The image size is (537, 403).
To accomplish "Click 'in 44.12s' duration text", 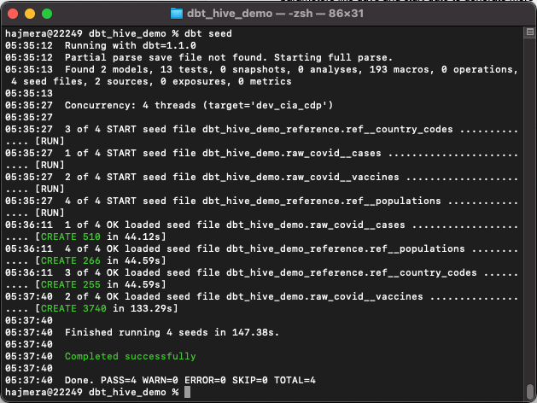I will pyautogui.click(x=133, y=237).
